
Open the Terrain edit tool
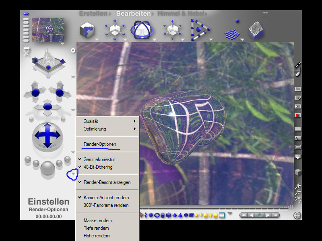coord(256,31)
